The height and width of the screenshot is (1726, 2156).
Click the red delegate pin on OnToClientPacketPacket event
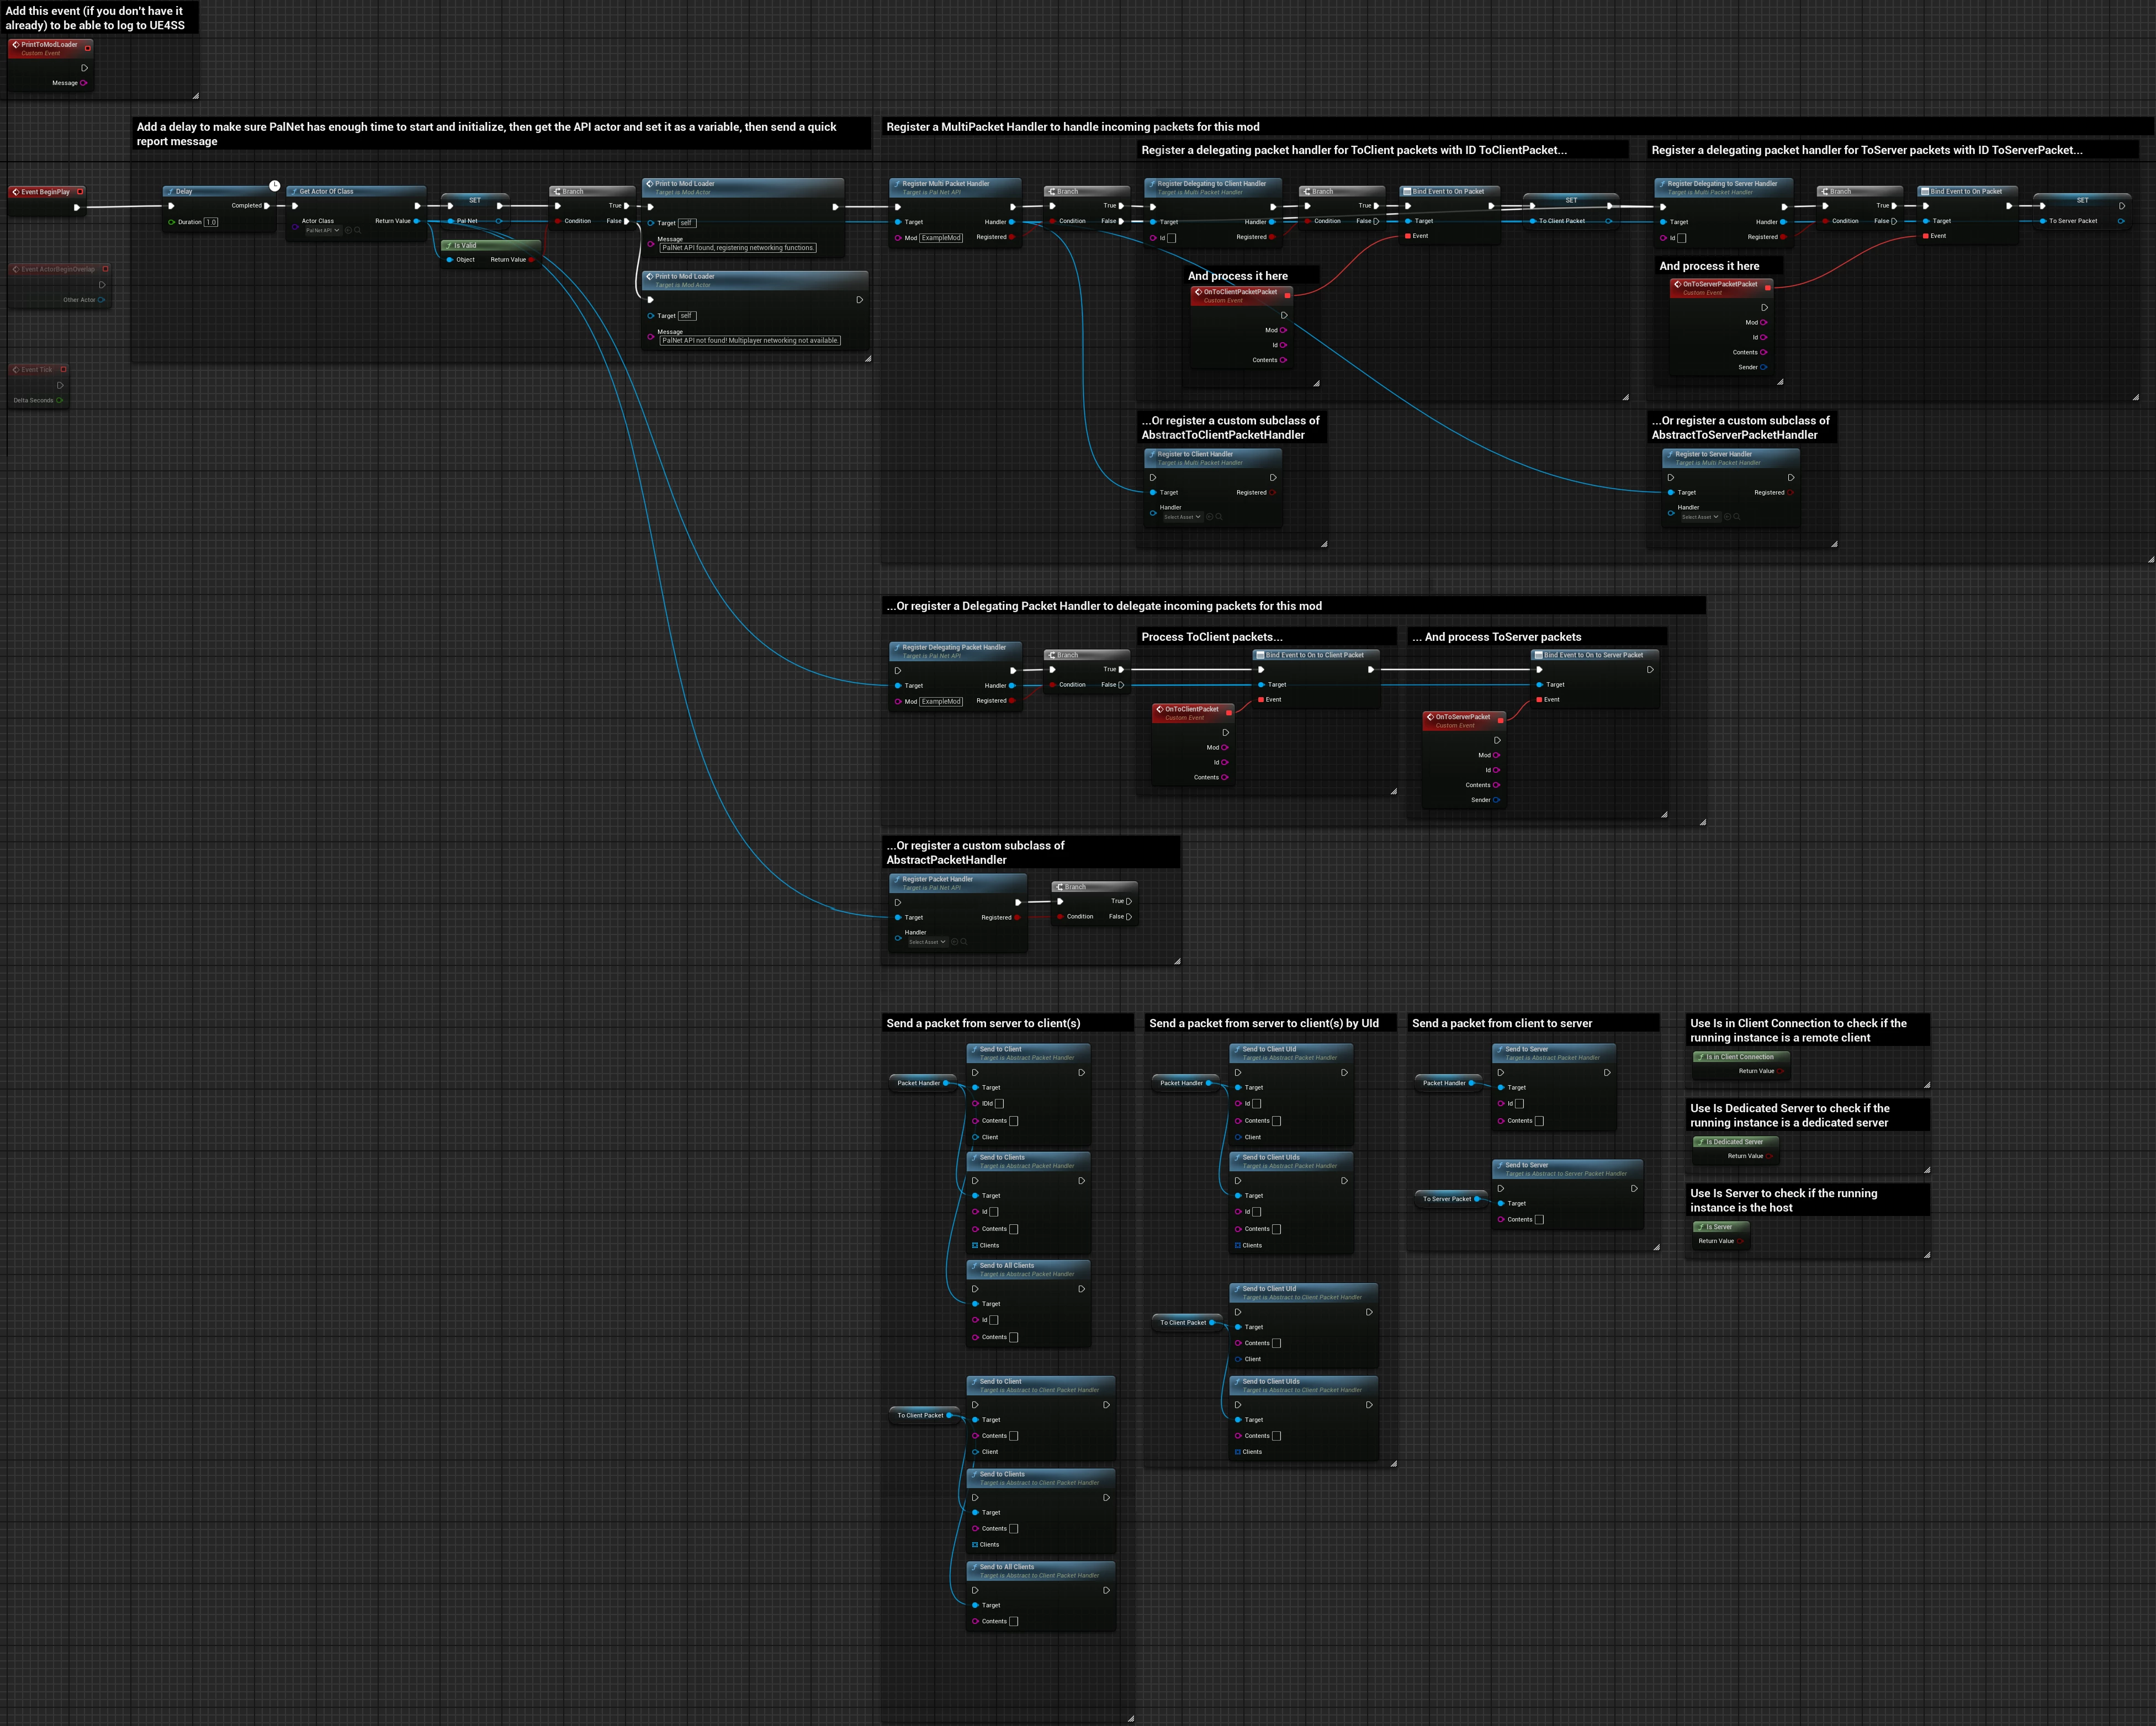coord(1287,295)
